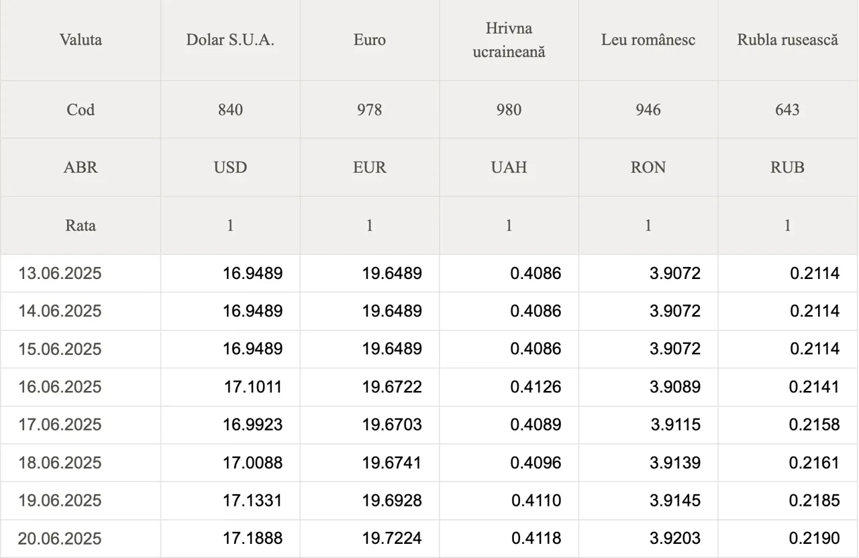Click the Valuta header cell
This screenshot has height=558, width=859.
point(81,40)
